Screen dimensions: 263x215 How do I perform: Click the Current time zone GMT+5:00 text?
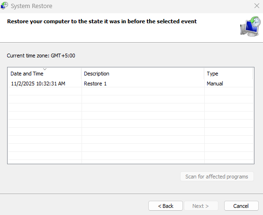click(x=41, y=56)
